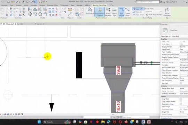Viewport: 188px width, 125px height.
Task: Open the Display Model dropdown field
Action: coord(184,47)
